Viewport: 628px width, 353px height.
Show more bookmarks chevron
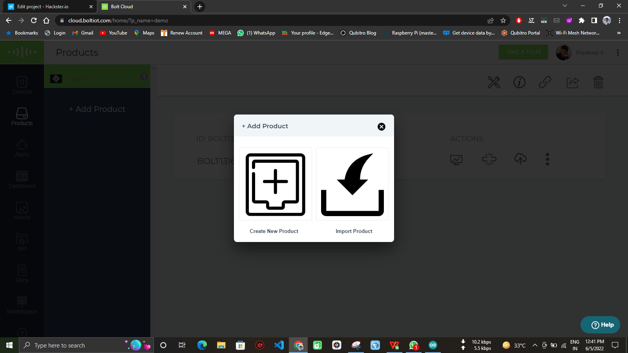(619, 33)
